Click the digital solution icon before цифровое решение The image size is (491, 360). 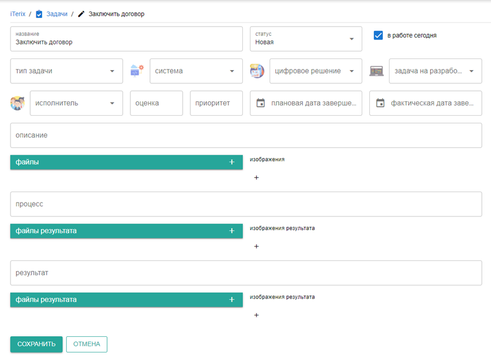tap(257, 71)
